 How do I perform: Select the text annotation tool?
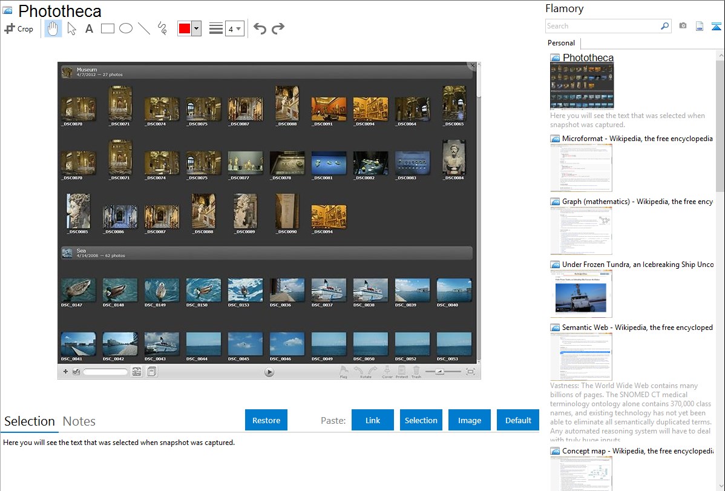tap(89, 28)
